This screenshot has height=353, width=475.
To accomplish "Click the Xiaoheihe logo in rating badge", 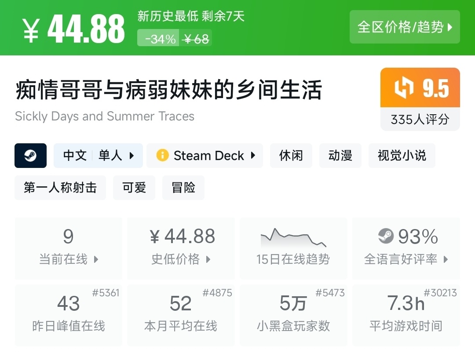I will (404, 88).
